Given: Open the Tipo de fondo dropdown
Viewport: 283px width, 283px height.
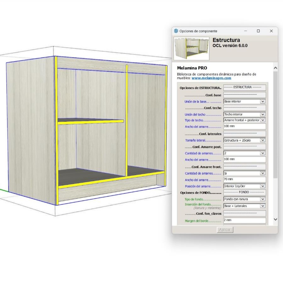Looking at the screenshot, I should [244, 199].
